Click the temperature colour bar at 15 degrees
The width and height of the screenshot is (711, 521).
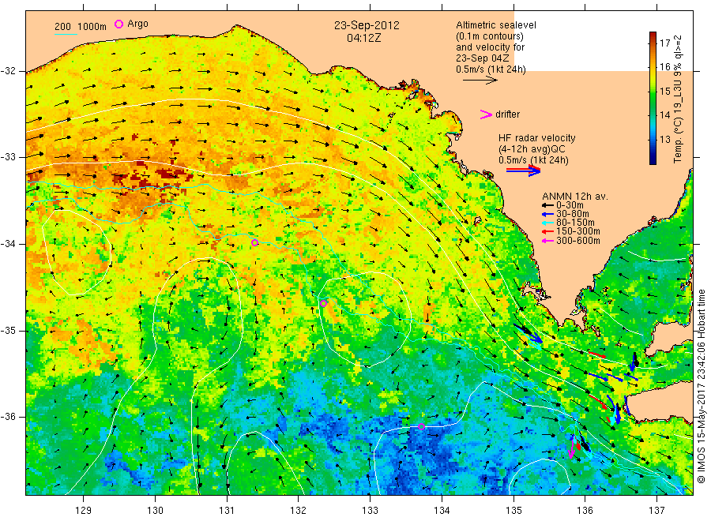pos(653,91)
